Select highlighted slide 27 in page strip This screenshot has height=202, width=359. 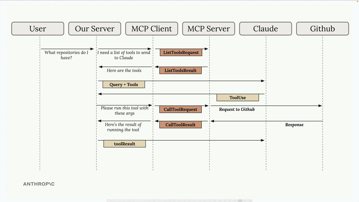coord(240,201)
